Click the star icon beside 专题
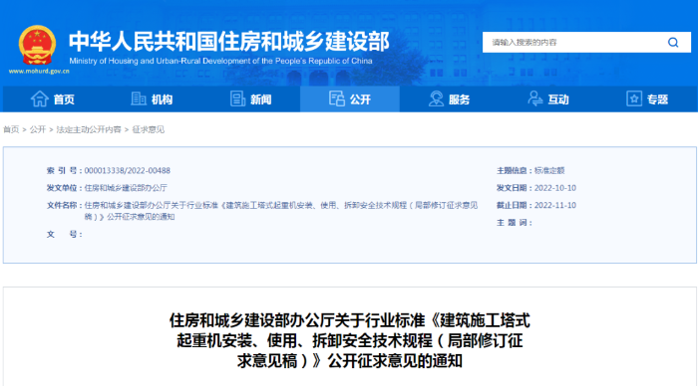This screenshot has height=386, width=698. (x=634, y=98)
